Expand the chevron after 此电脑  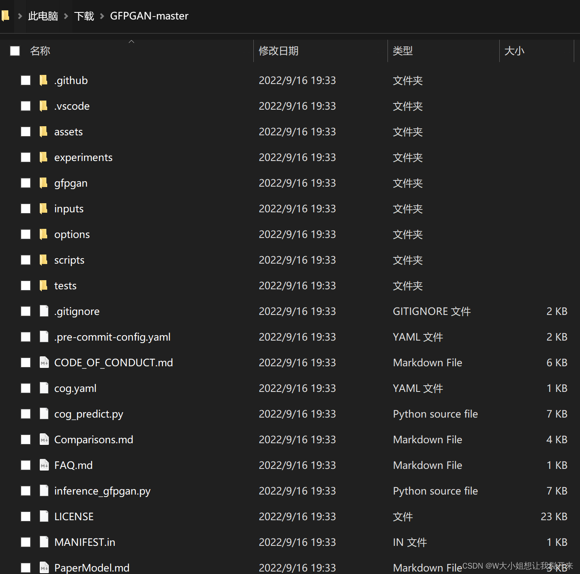pos(66,16)
